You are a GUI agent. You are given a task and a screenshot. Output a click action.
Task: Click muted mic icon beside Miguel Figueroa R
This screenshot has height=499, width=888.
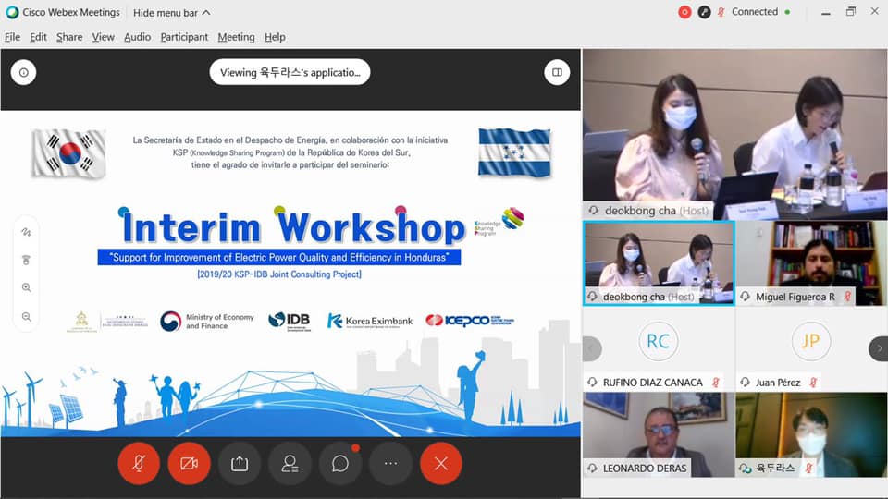click(848, 297)
